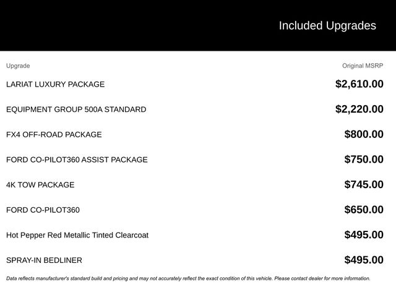
Task: Click the manufacturer data disclaimer text
Action: (188, 278)
